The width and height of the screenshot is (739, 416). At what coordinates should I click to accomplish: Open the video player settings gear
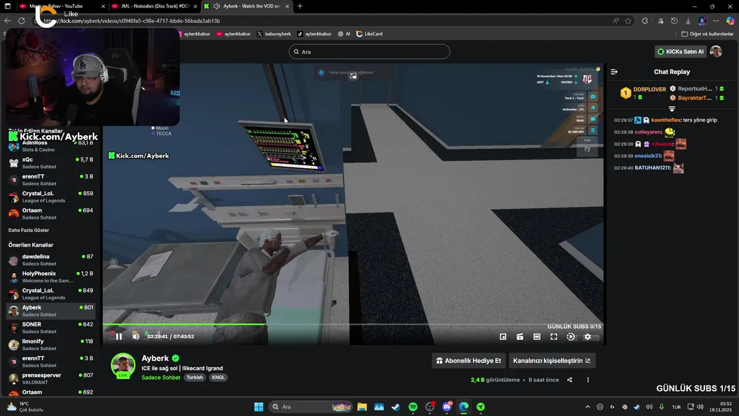(588, 337)
